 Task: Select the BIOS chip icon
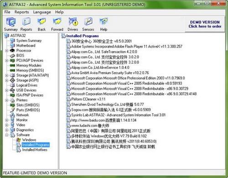pyautogui.click(x=12, y=56)
